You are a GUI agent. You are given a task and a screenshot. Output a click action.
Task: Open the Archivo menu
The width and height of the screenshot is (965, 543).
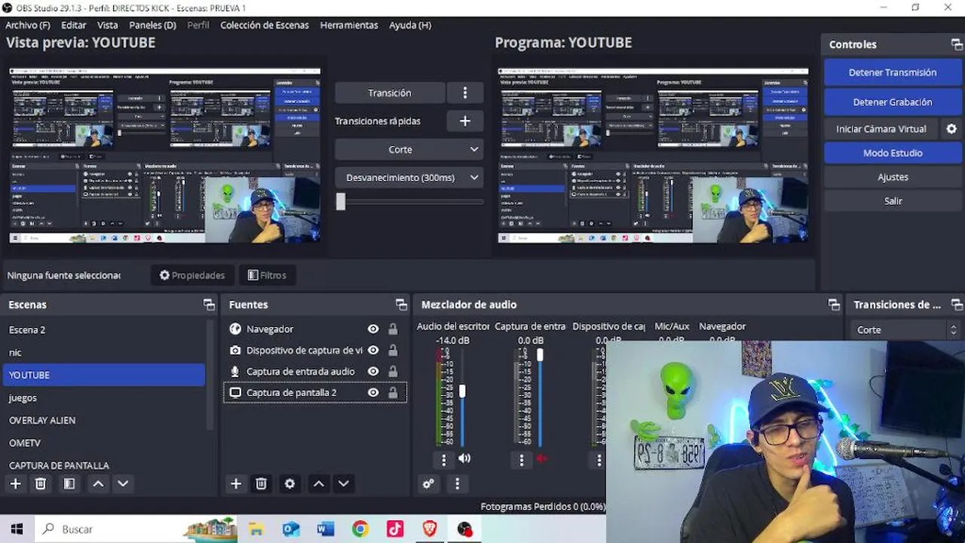28,25
